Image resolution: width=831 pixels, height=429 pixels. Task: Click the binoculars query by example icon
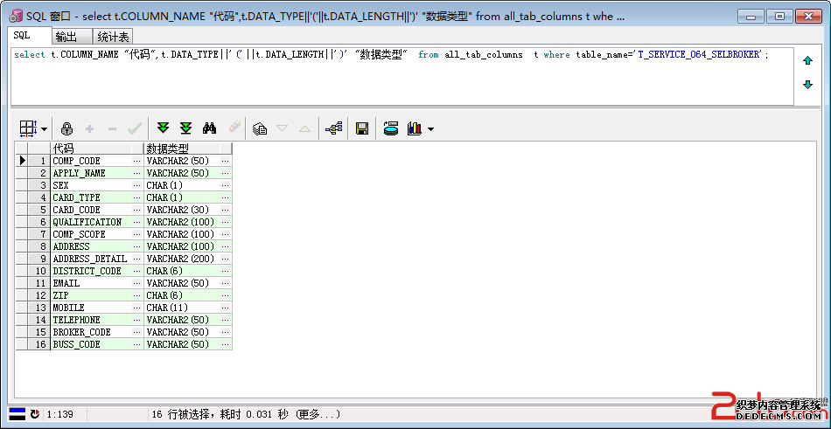210,128
